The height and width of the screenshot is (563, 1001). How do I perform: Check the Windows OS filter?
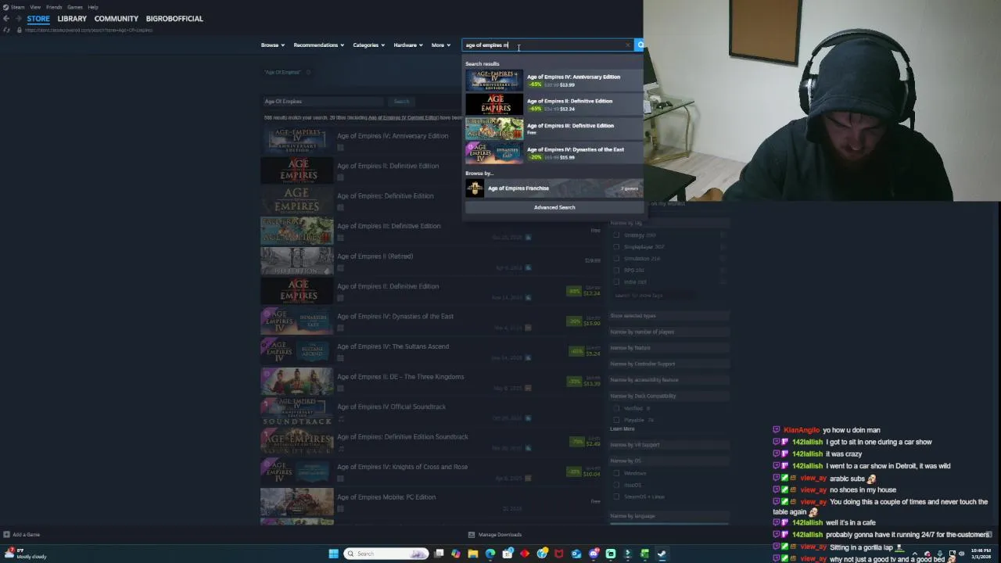(616, 473)
